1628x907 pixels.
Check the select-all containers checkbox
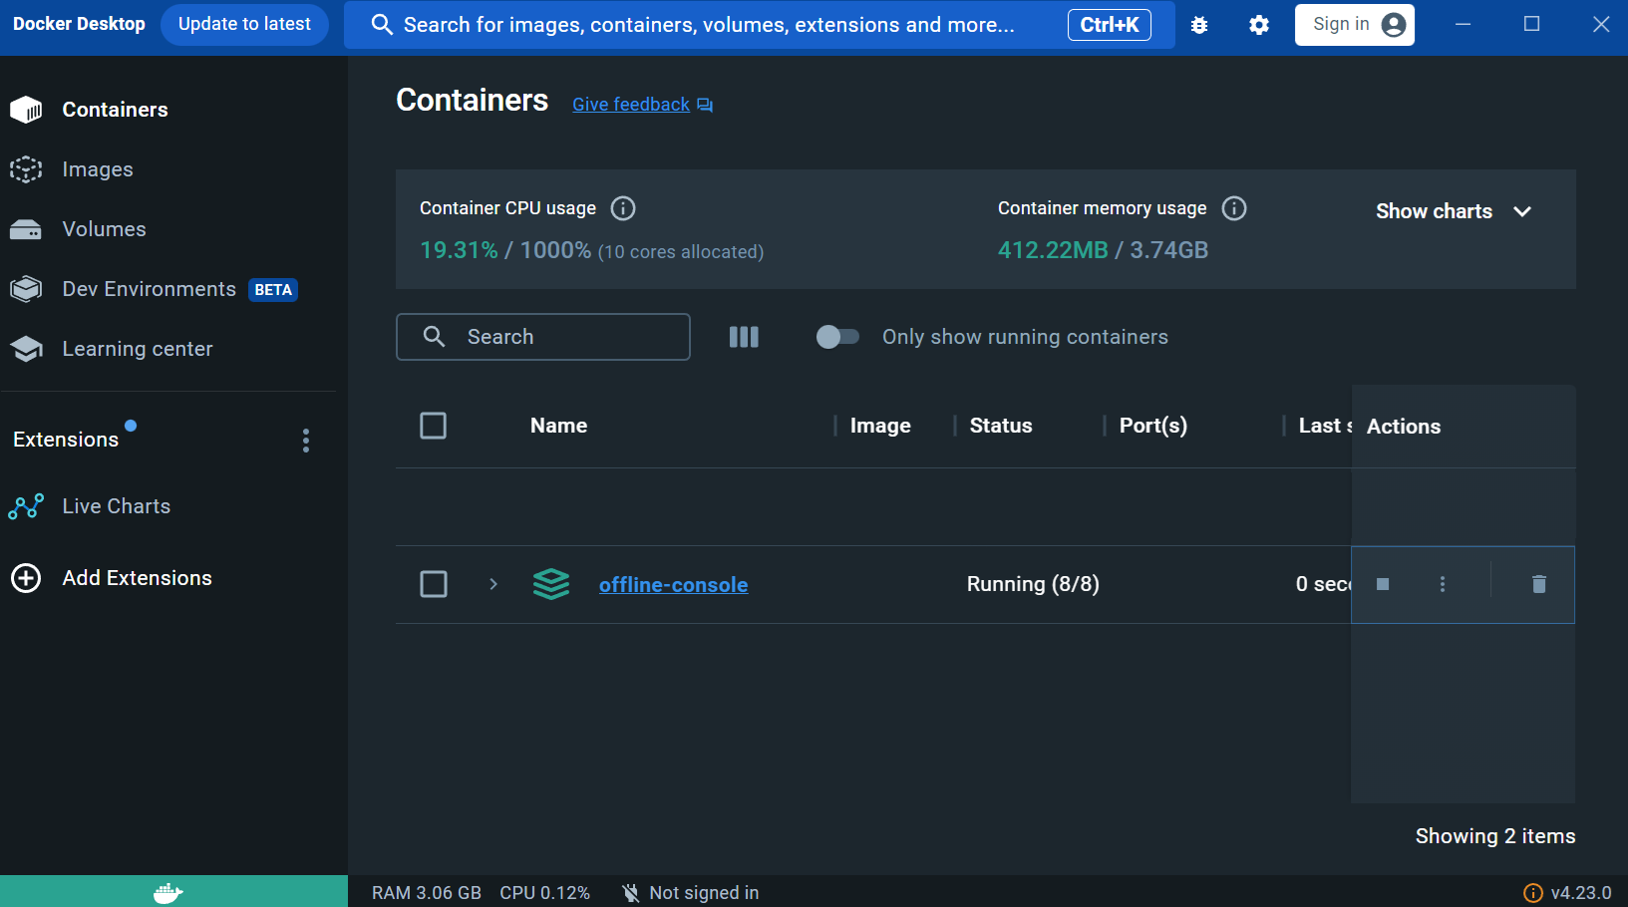[434, 426]
